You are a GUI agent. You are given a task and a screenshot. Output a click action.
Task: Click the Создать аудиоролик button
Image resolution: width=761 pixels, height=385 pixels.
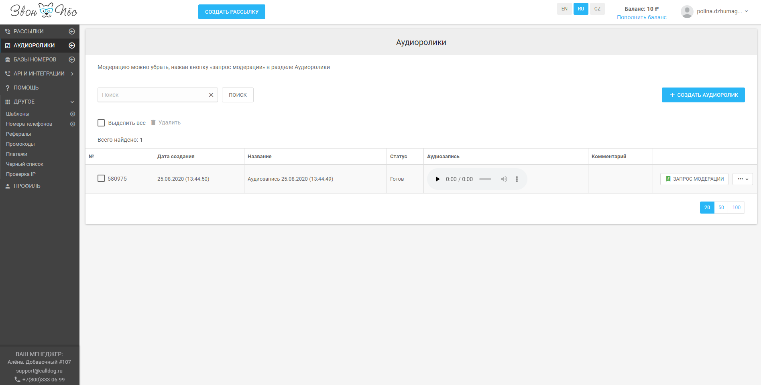pyautogui.click(x=703, y=95)
